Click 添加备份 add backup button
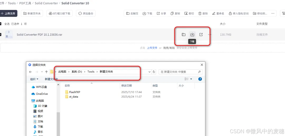 (85, 13)
